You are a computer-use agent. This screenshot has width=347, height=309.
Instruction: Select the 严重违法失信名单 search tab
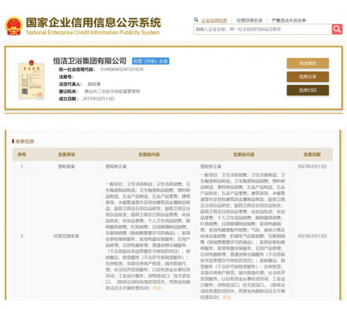pos(289,20)
